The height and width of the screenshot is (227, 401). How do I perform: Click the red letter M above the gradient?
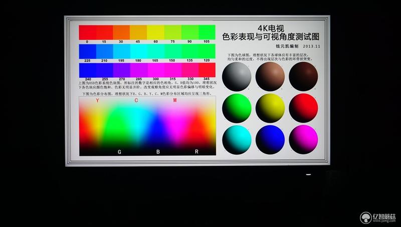pyautogui.click(x=175, y=100)
